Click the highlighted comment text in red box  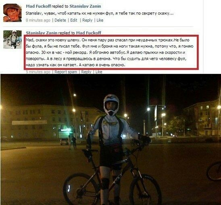tap(110, 52)
